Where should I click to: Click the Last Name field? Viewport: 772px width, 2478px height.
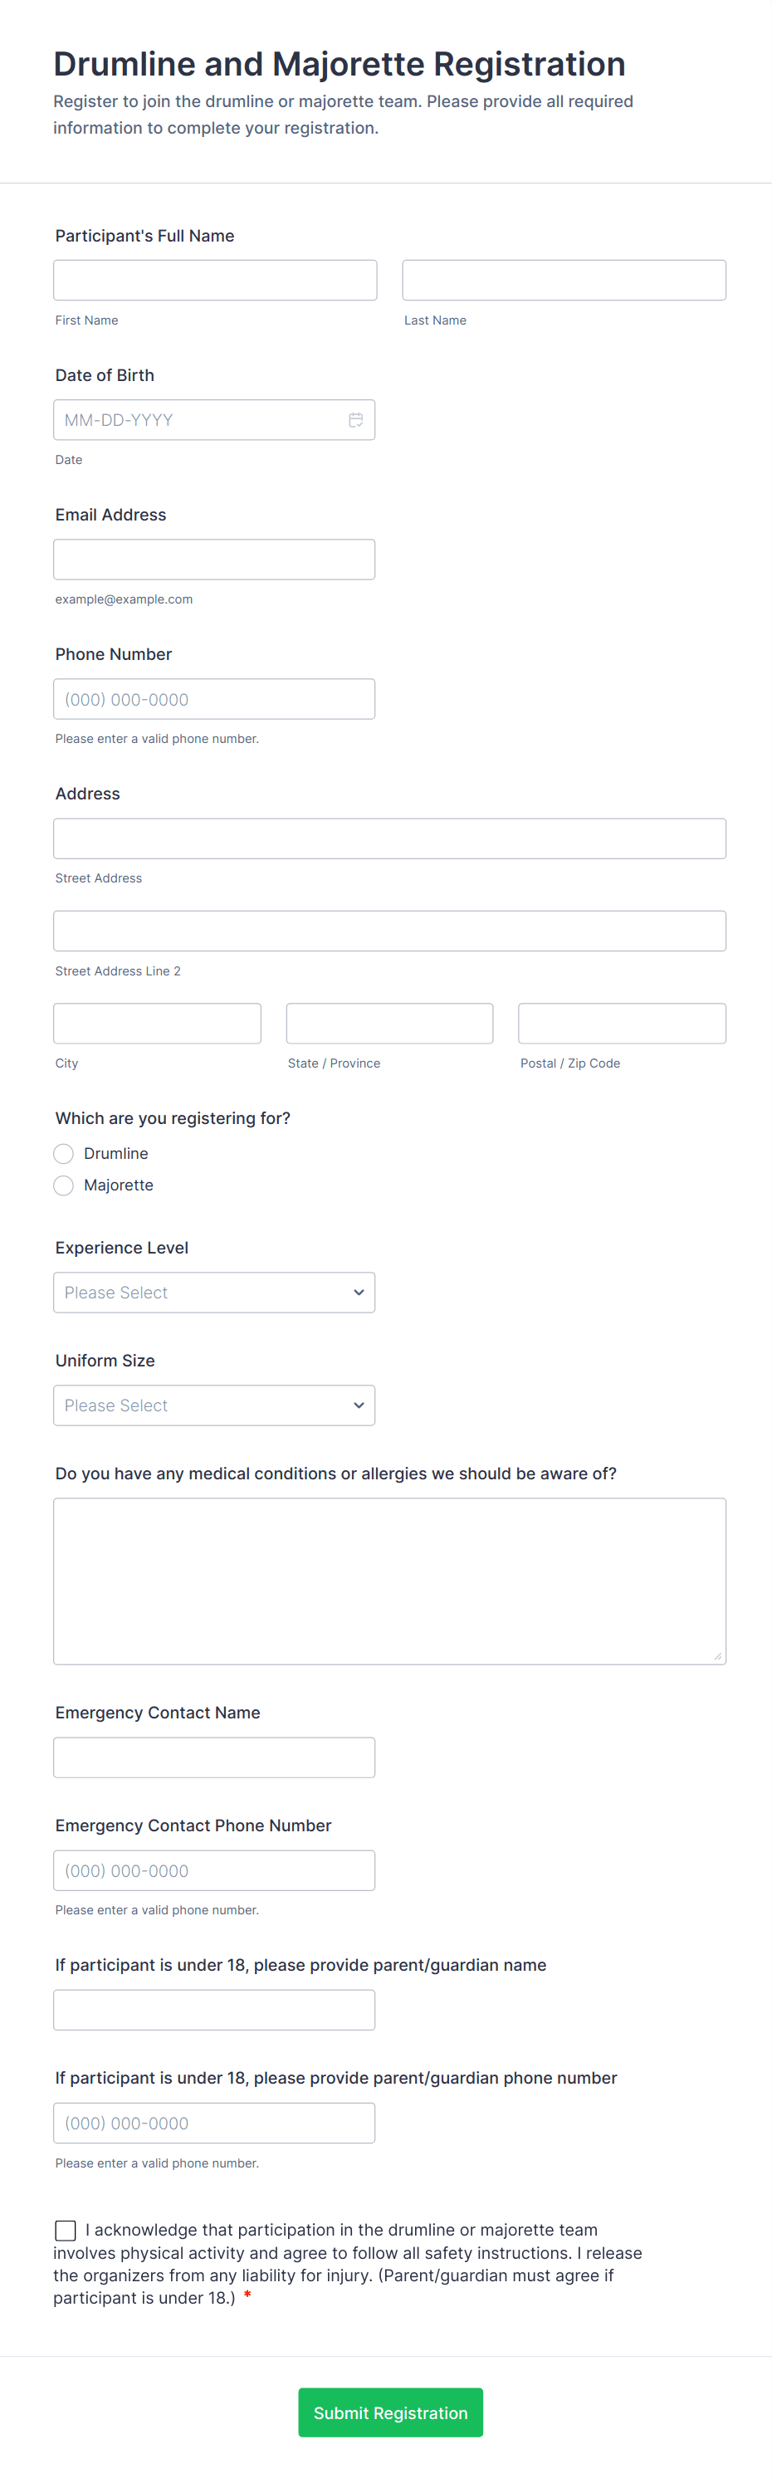[x=564, y=279]
